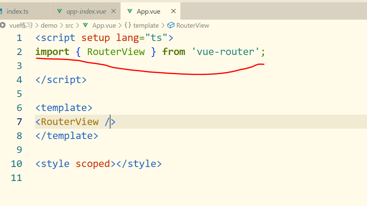Viewport: 367px width, 206px height.
Task: Open the src breadcrumb folder
Action: click(x=69, y=25)
